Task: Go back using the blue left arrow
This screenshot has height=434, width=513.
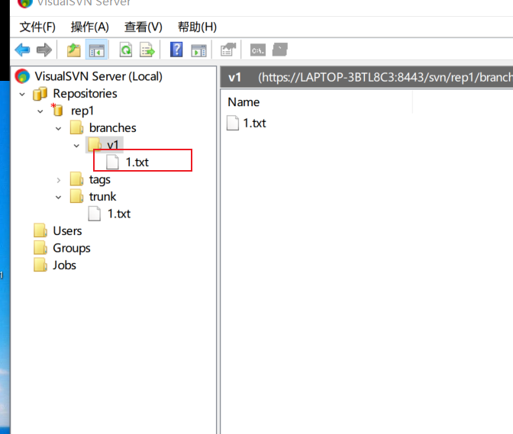Action: click(x=23, y=50)
